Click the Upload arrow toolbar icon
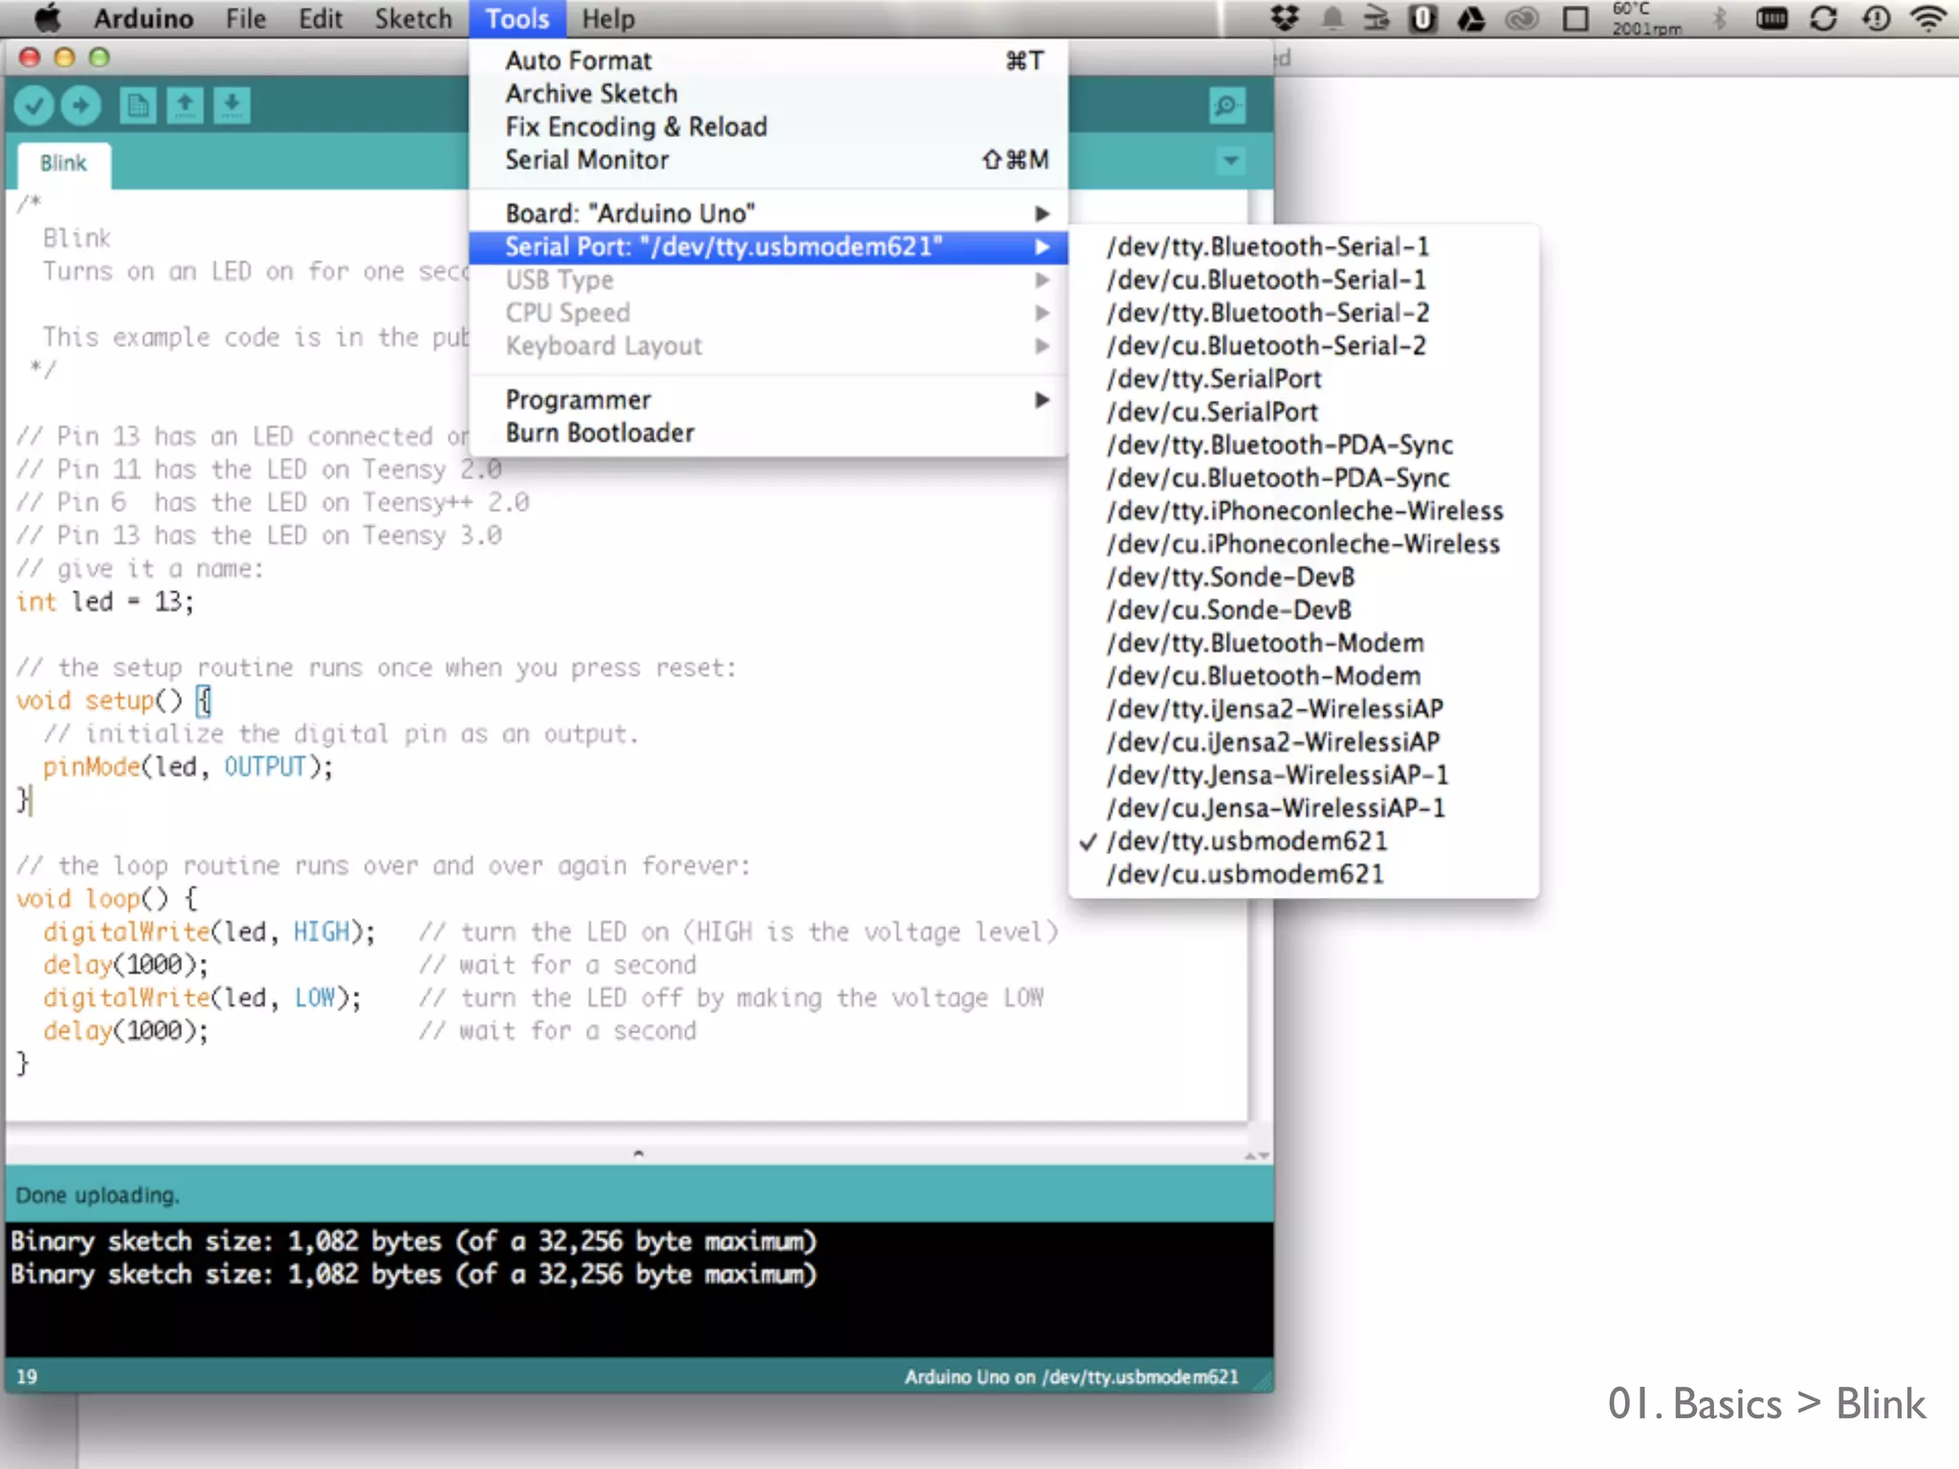This screenshot has height=1469, width=1959. pyautogui.click(x=81, y=105)
